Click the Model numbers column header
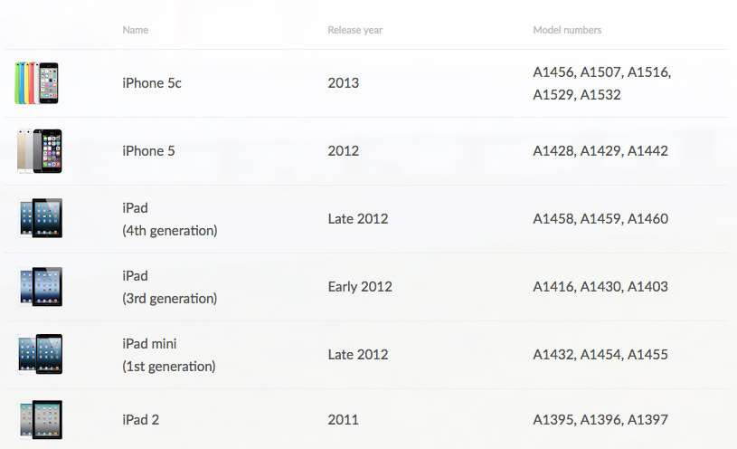 (x=567, y=30)
